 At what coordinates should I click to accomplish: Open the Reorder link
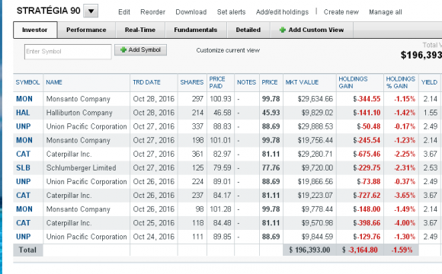pyautogui.click(x=152, y=12)
